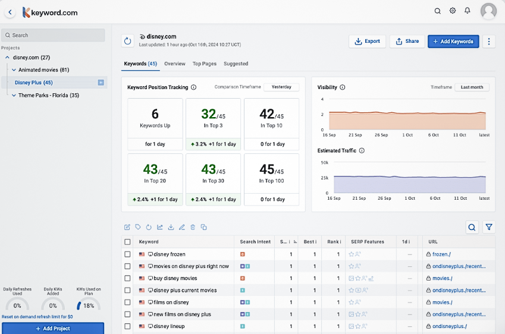
Task: Click the keyword.com logo
Action: 50,12
